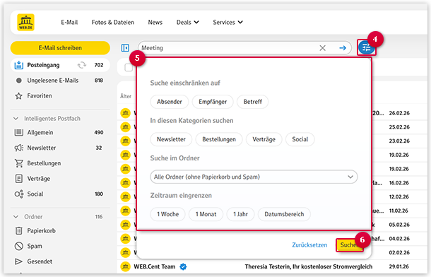Refresh the Posteingang folder
Screen dimensions: 431x277
tap(82, 65)
